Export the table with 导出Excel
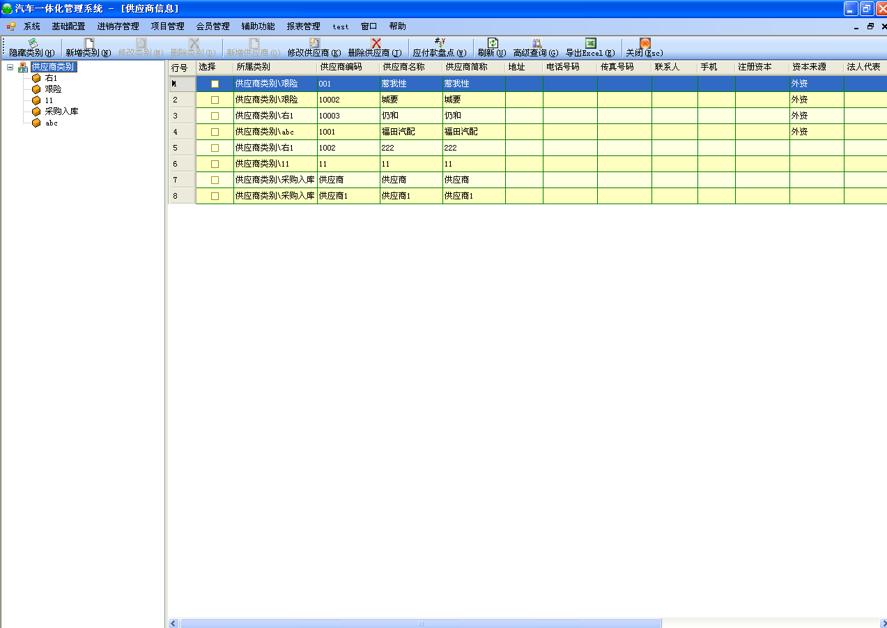This screenshot has height=628, width=887. 590,48
